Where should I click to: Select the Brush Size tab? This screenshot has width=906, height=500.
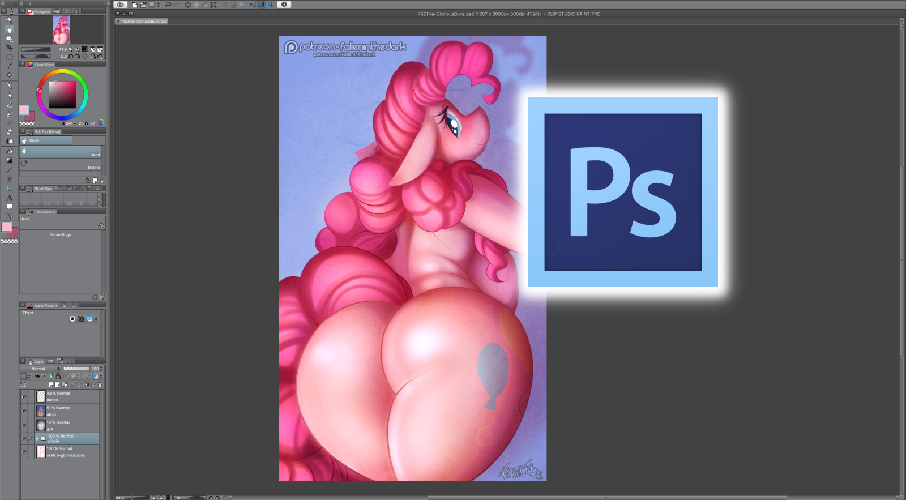click(40, 189)
